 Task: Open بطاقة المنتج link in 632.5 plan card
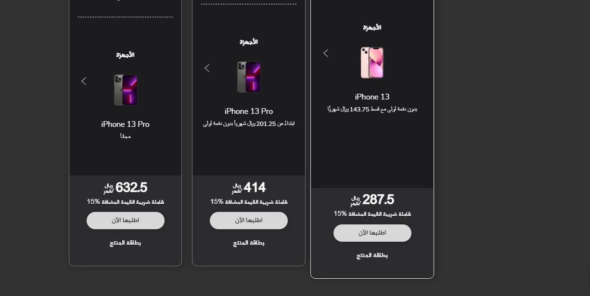tap(125, 243)
